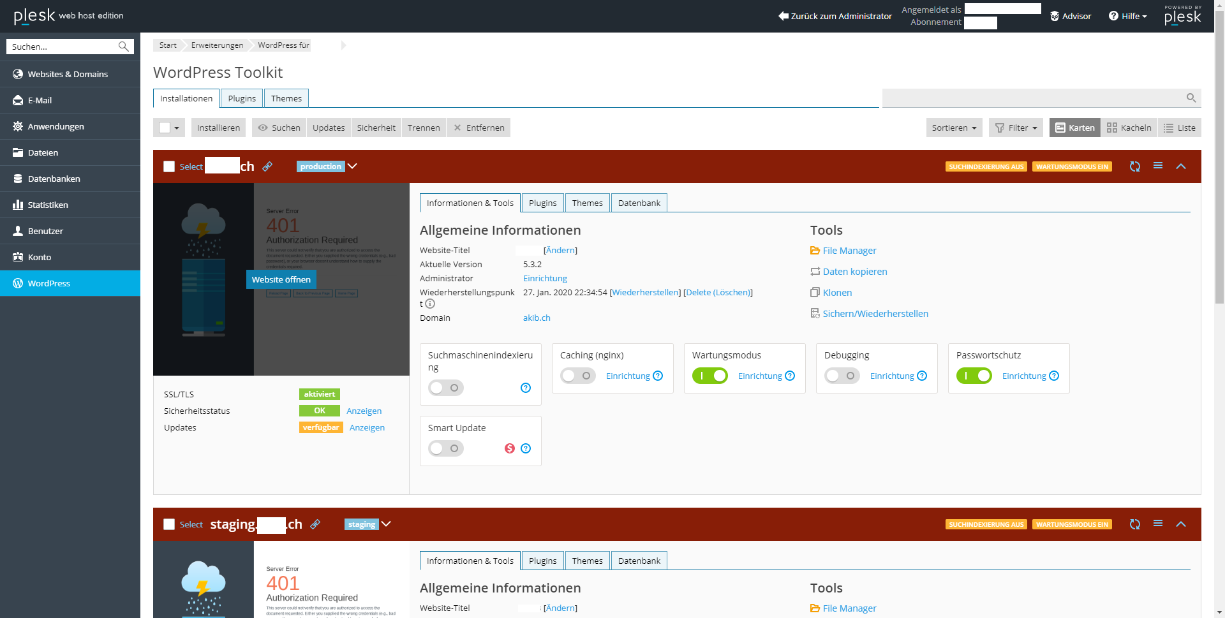
Task: Check Select box for production site
Action: (169, 166)
